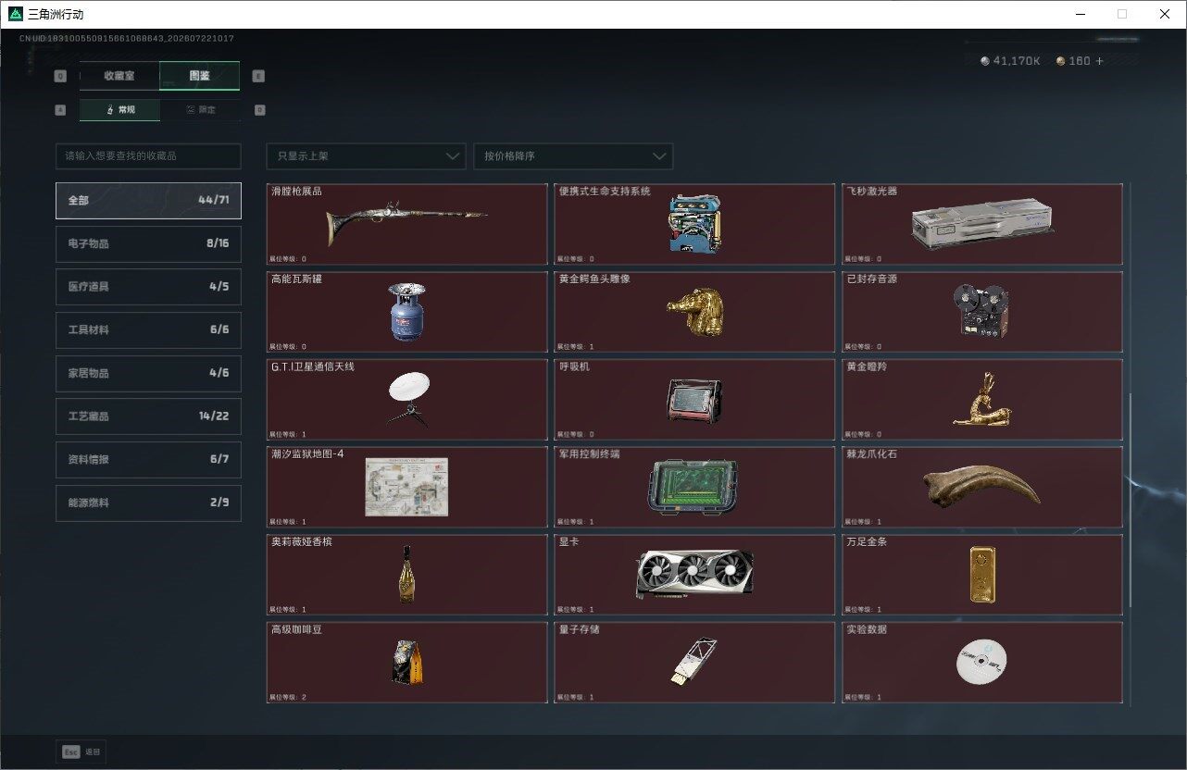Switch to the 常规 sub-tab toggle
Image resolution: width=1187 pixels, height=770 pixels.
(120, 110)
